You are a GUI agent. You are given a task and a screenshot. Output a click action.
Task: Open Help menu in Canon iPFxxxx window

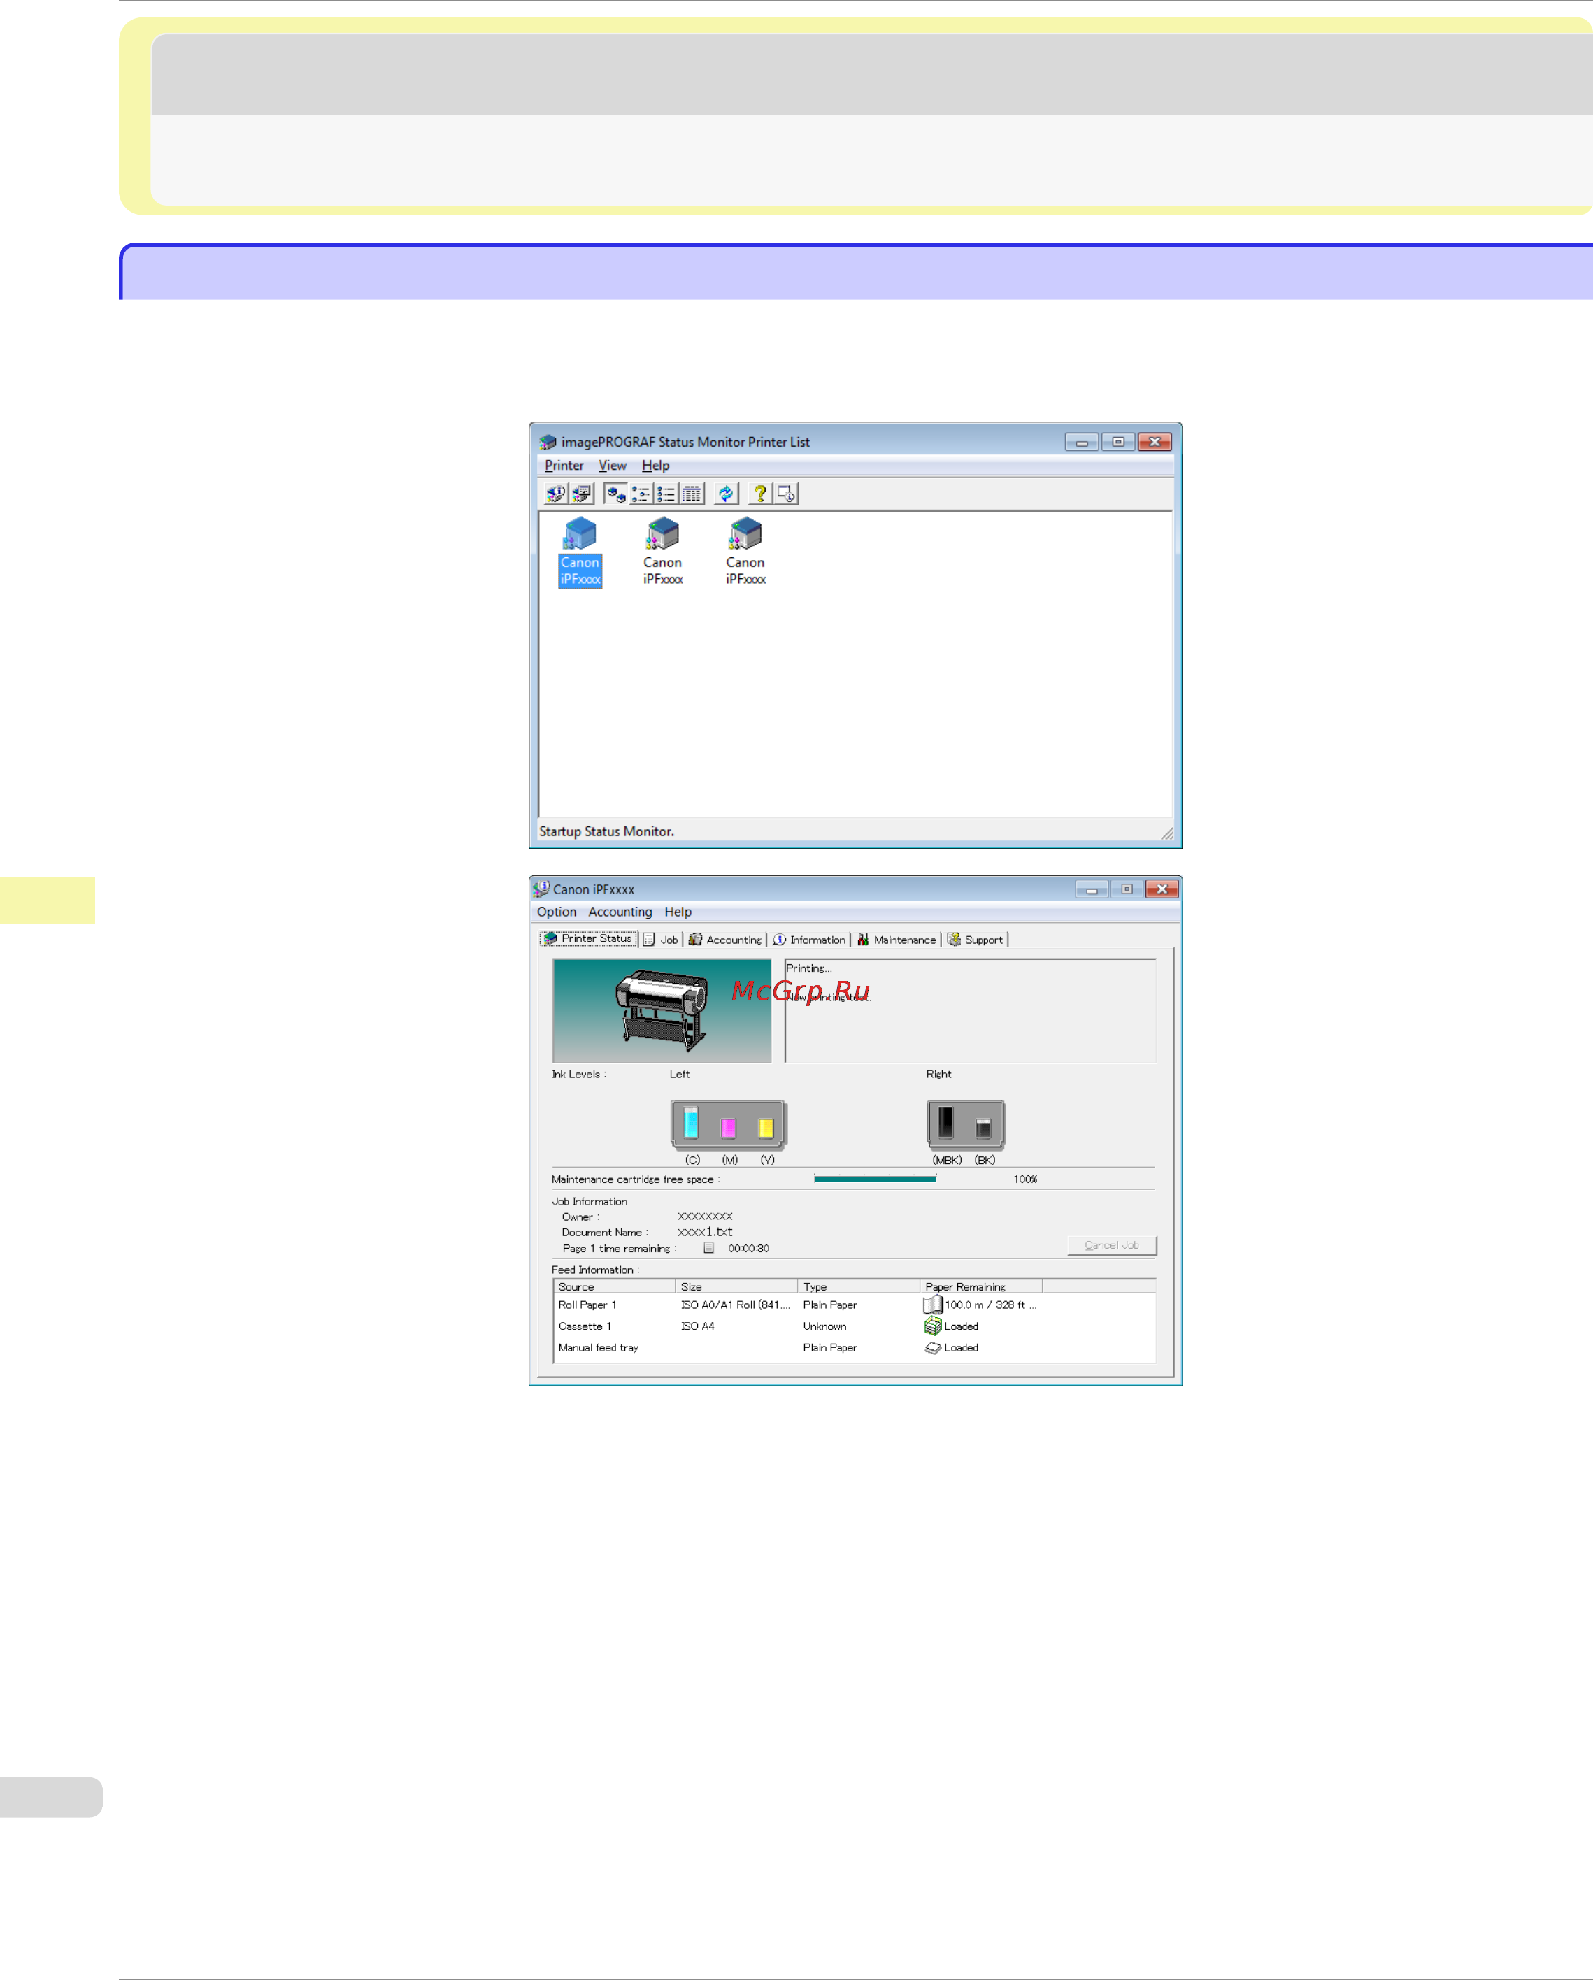678,912
